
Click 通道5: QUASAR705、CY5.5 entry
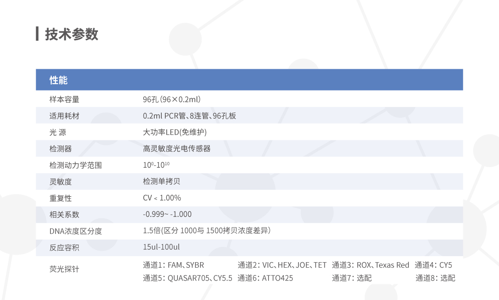coord(188,278)
